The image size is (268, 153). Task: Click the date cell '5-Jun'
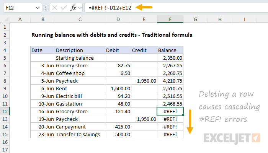click(43, 81)
